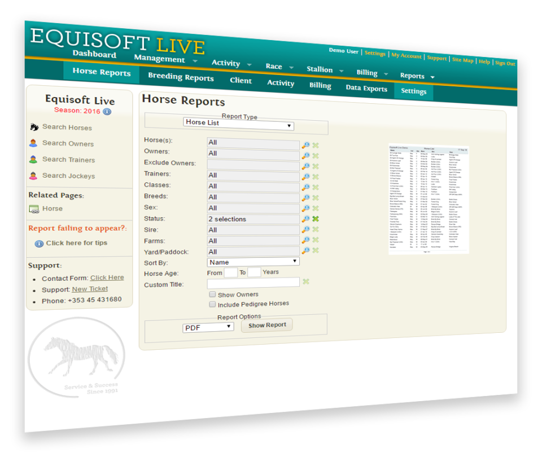Viewport: 542px width, 453px height.
Task: Open the Owners field lookup magnifier
Action: (305, 156)
